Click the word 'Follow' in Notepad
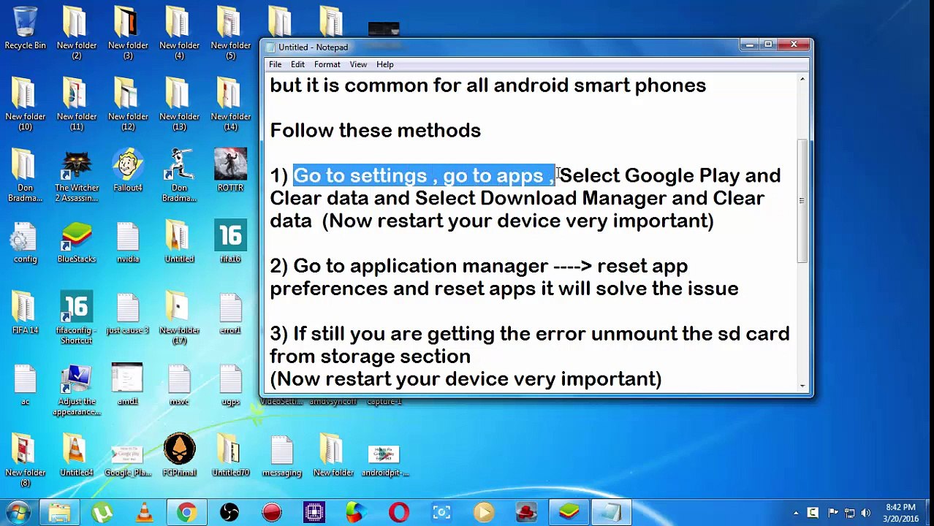The image size is (934, 526). [x=301, y=131]
